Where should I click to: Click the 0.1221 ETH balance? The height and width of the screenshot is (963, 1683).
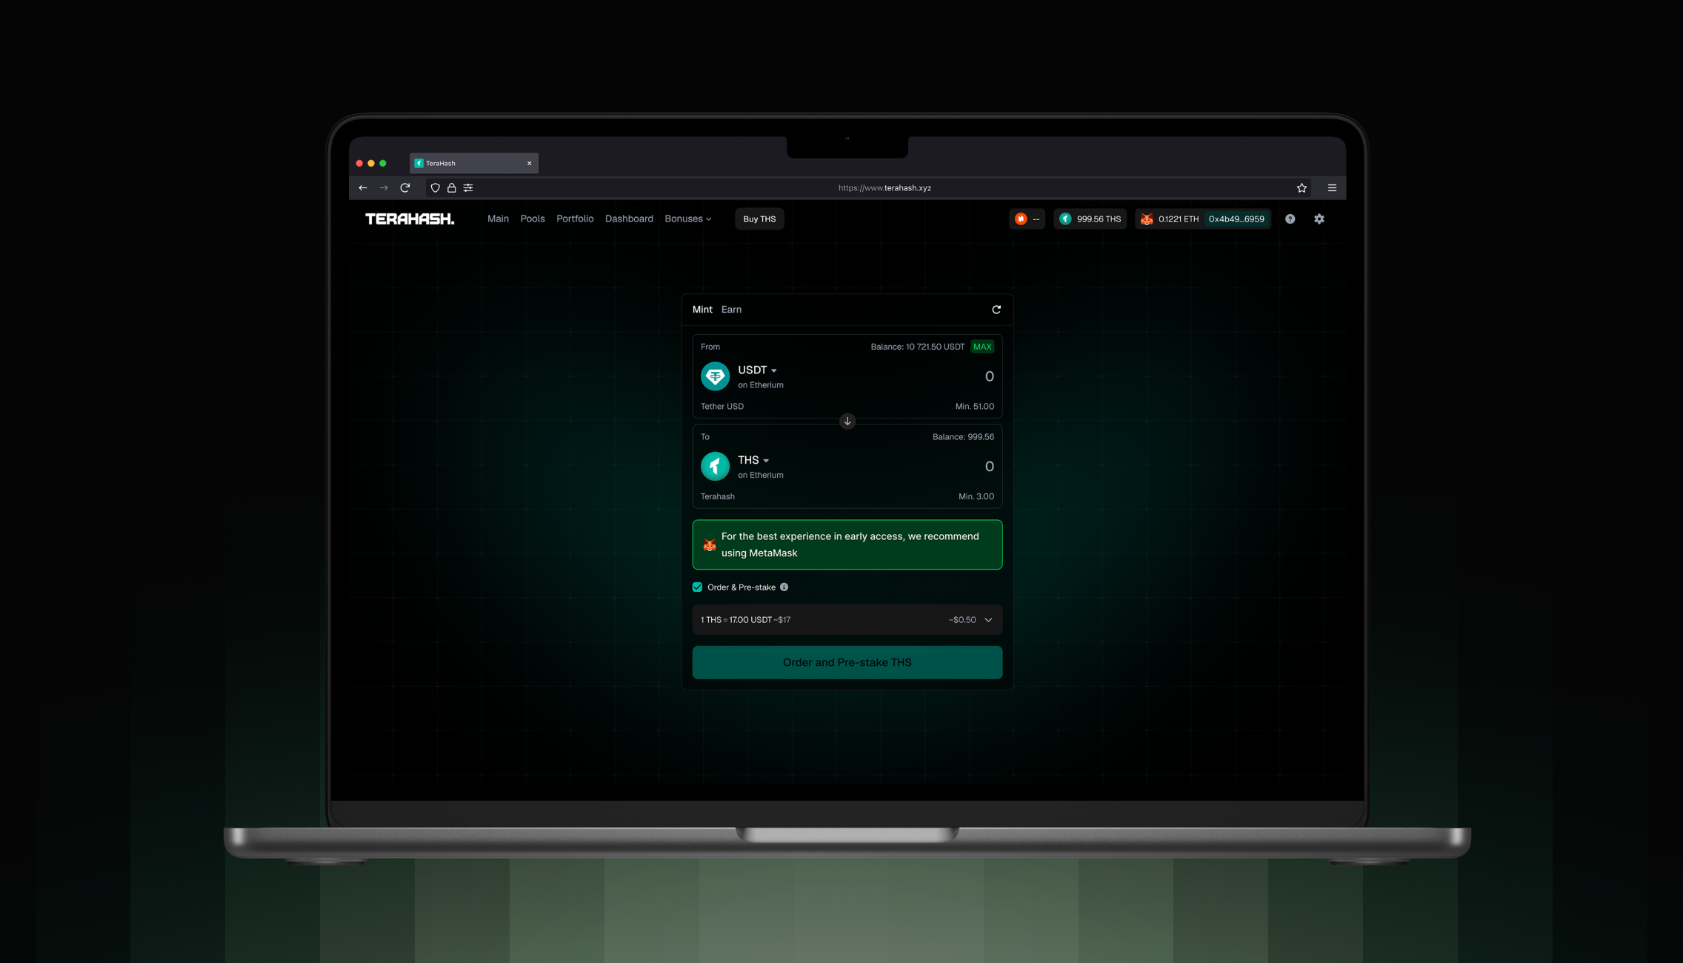(1179, 219)
